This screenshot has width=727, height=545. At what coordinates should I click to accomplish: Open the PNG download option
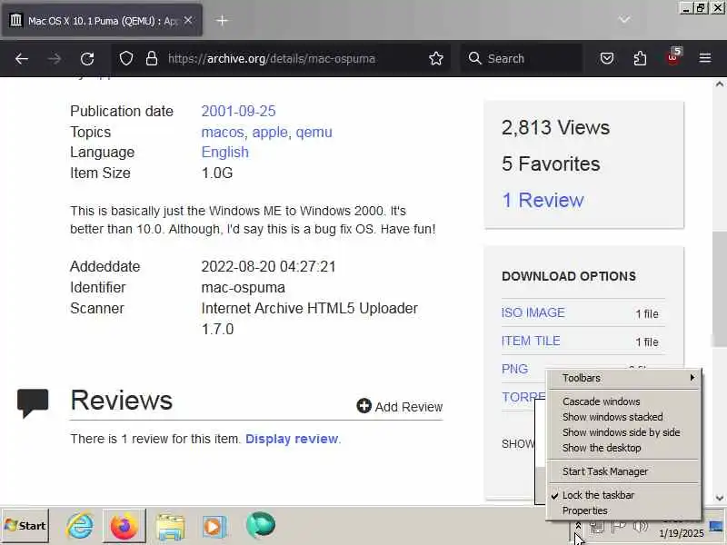tap(514, 369)
